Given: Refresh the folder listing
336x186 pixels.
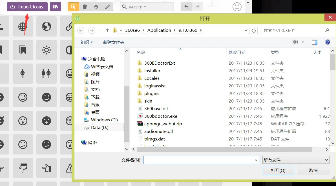Looking at the screenshot, I should [x=254, y=30].
